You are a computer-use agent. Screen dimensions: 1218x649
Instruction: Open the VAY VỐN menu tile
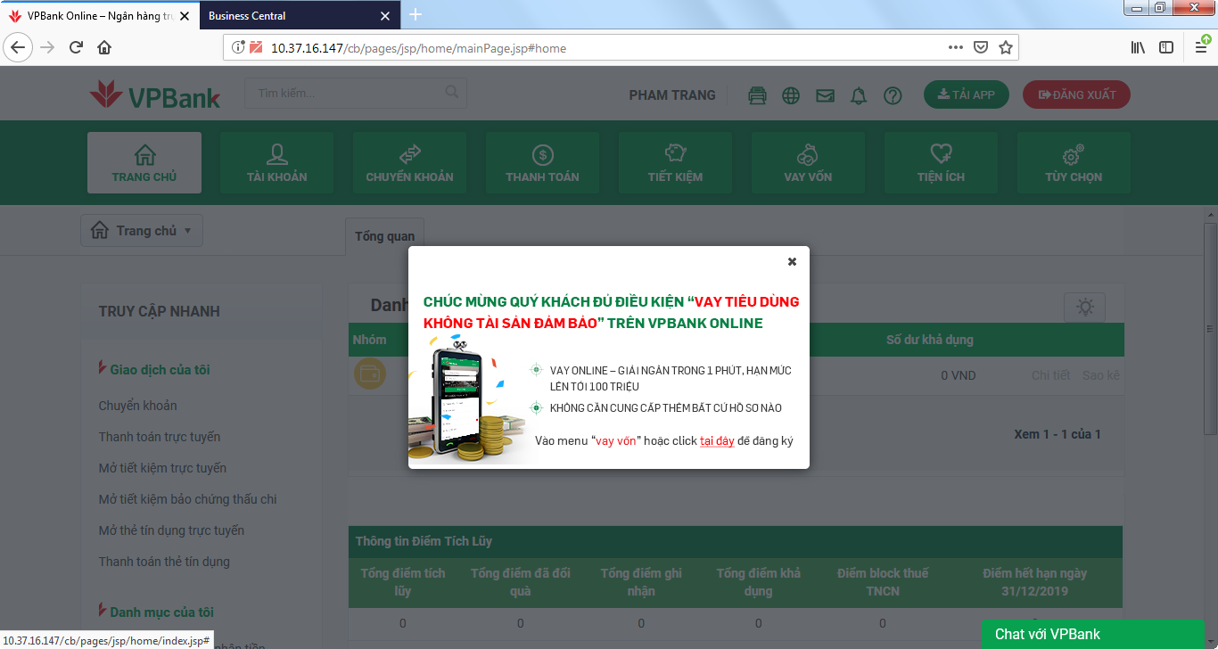click(809, 162)
